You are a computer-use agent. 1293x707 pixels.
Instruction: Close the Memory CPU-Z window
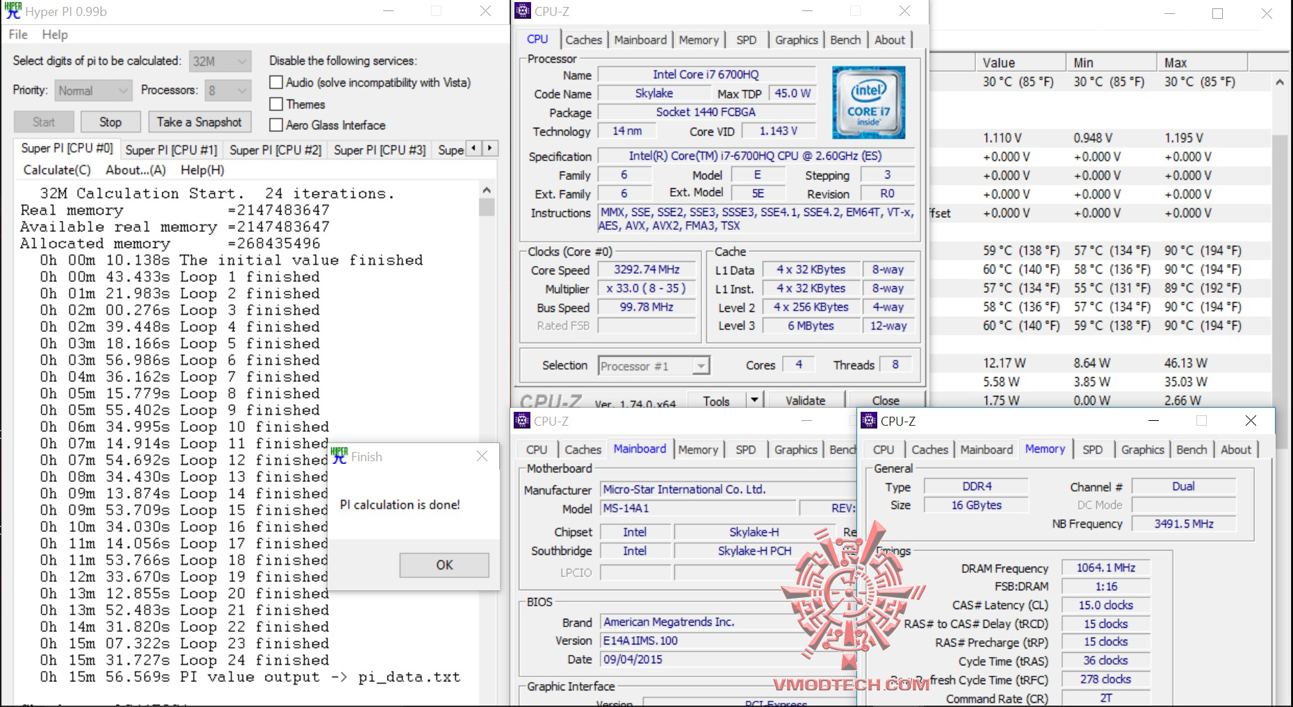coord(1251,421)
